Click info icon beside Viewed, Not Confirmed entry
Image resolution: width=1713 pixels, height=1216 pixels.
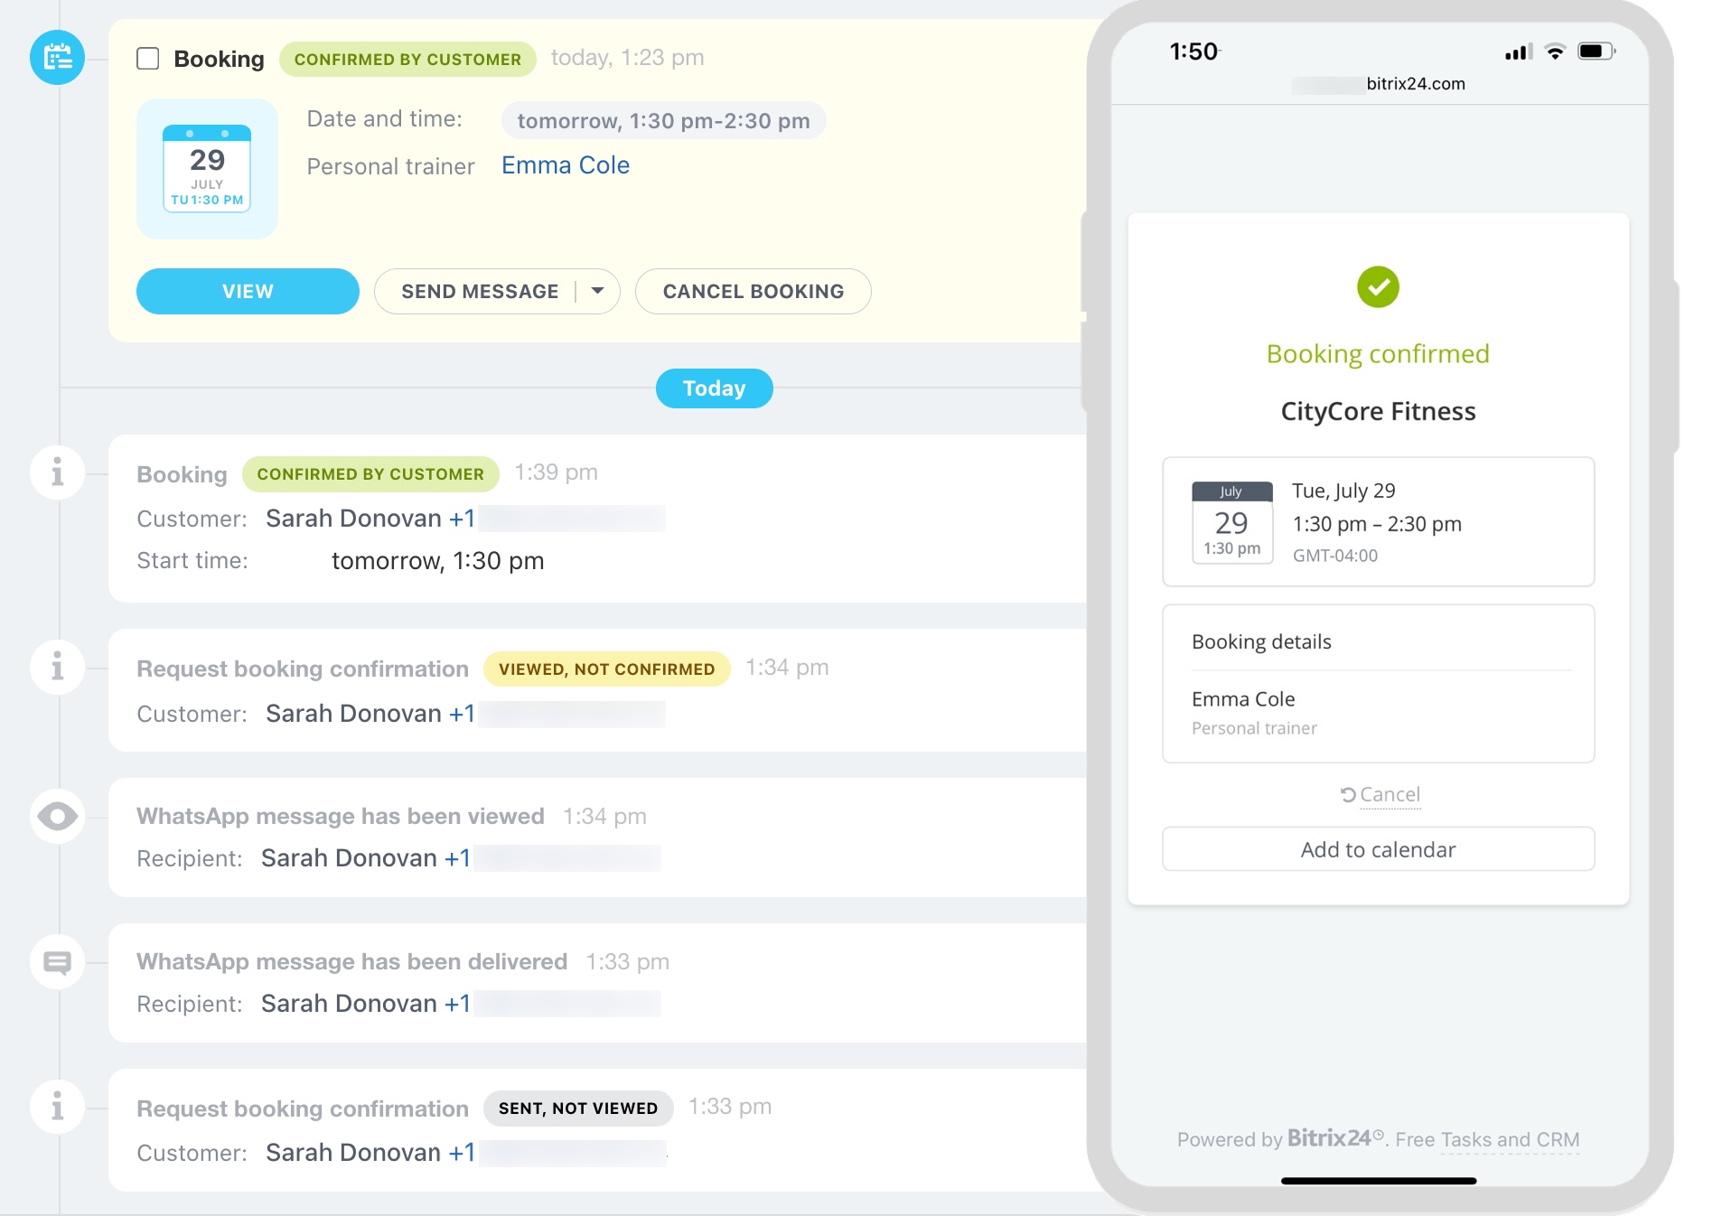pos(57,668)
